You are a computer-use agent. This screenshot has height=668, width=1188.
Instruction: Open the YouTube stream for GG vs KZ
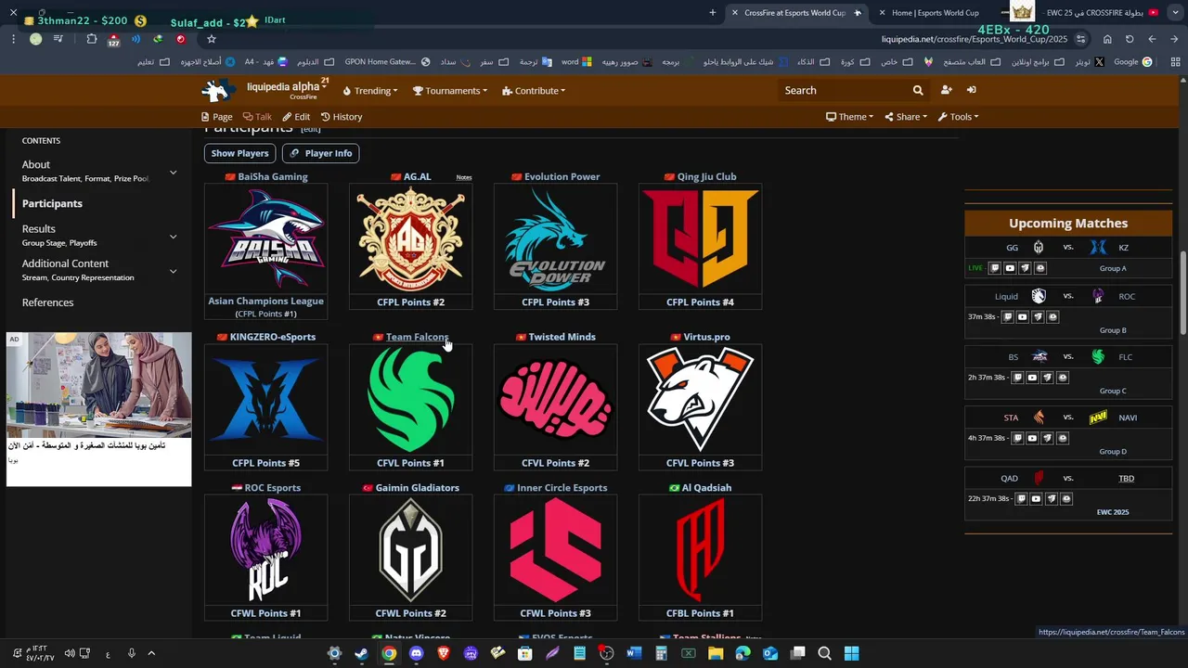1010,268
